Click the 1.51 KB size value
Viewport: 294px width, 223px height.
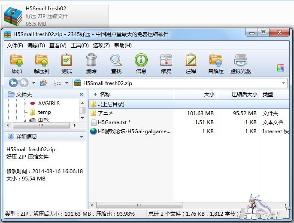pyautogui.click(x=204, y=122)
